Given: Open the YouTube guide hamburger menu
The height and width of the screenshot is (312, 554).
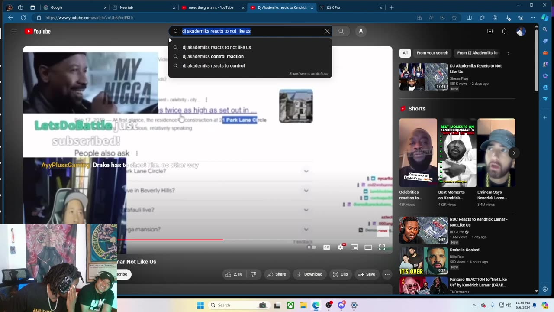Looking at the screenshot, I should tap(14, 31).
